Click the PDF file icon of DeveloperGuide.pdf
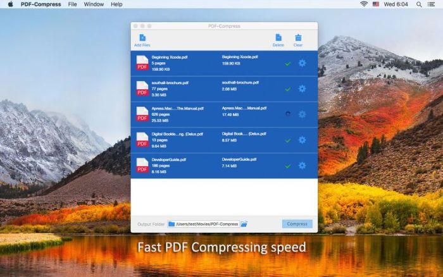 coord(142,165)
